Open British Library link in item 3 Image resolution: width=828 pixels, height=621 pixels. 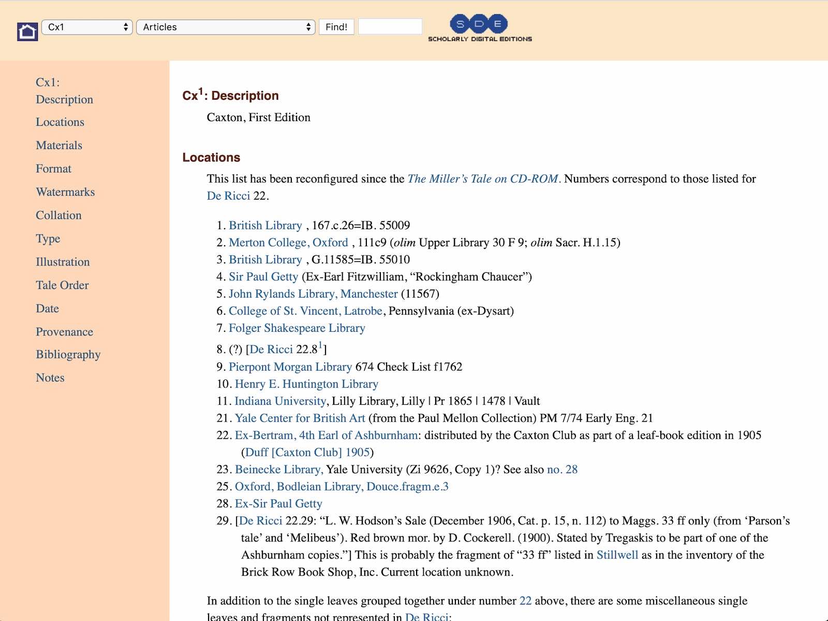[265, 259]
